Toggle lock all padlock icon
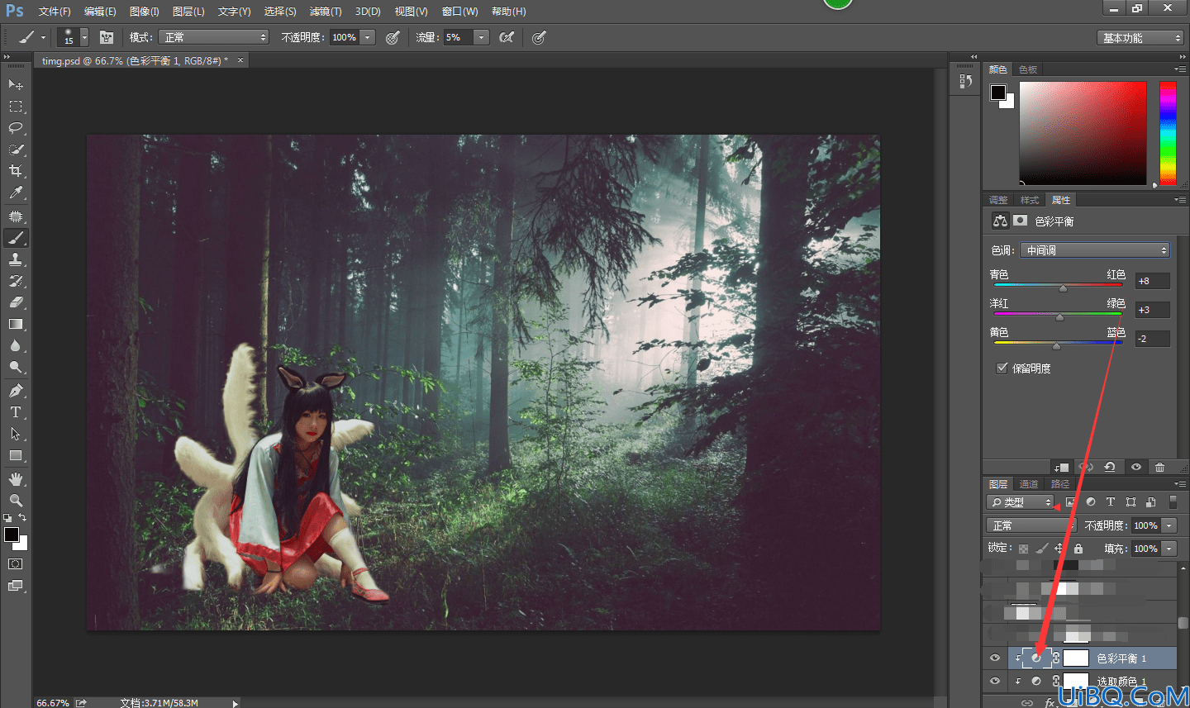The image size is (1190, 708). [1078, 549]
